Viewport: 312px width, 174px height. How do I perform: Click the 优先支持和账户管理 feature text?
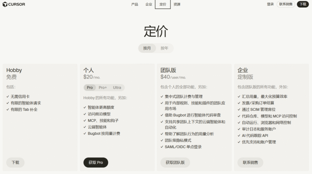pyautogui.click(x=259, y=142)
